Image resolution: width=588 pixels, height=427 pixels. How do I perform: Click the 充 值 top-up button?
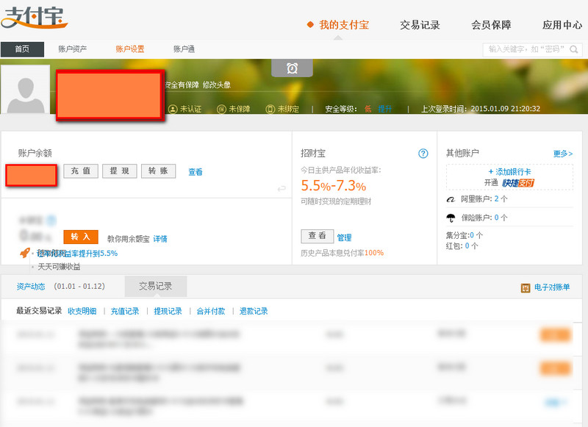[x=81, y=171]
